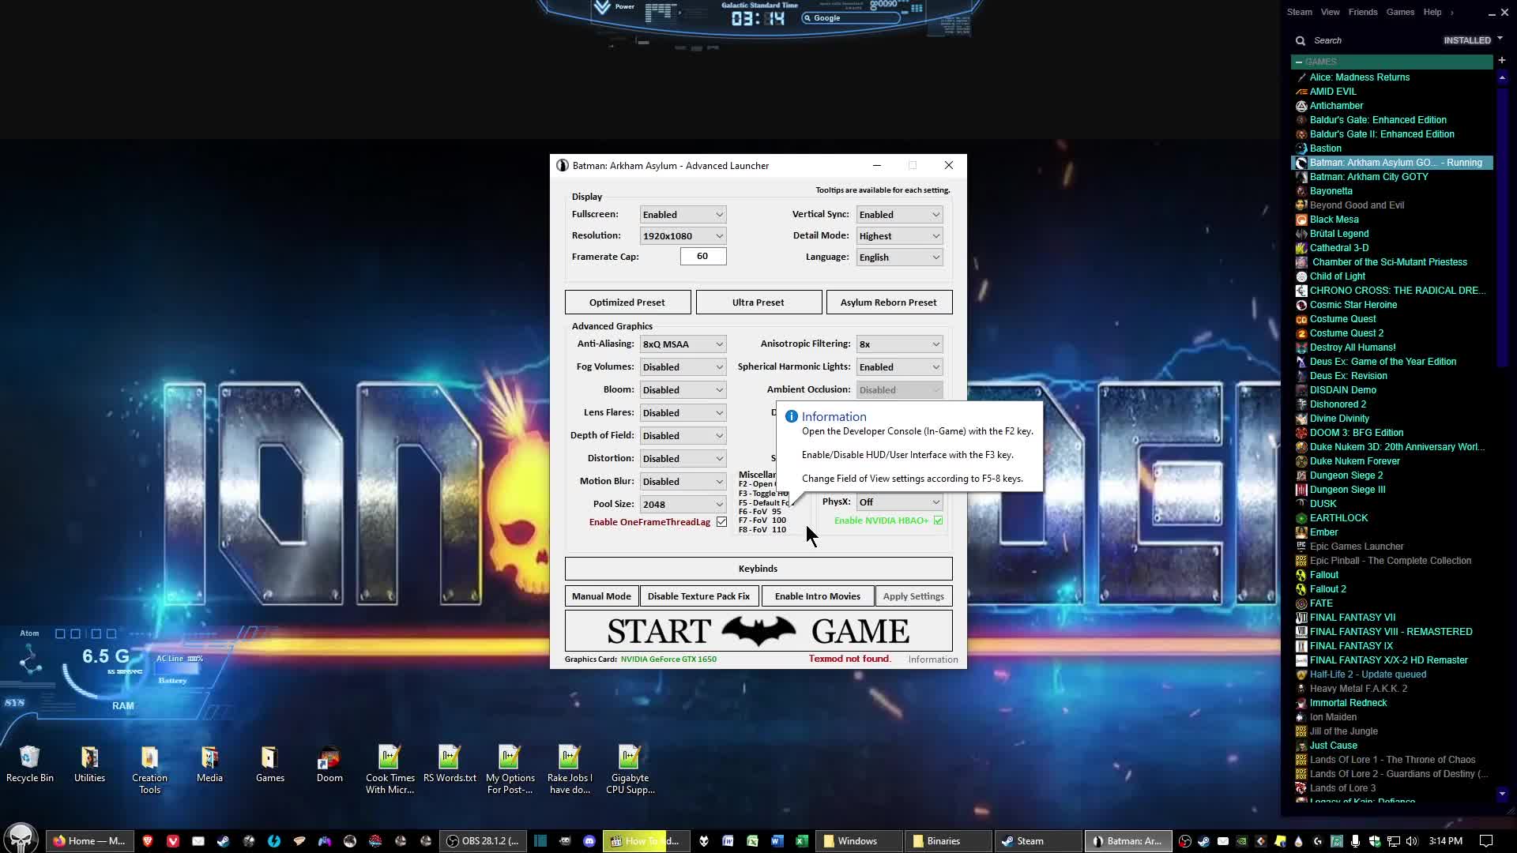The height and width of the screenshot is (853, 1517).
Task: Click the blue Information icon in the tooltip popup
Action: coord(792,416)
